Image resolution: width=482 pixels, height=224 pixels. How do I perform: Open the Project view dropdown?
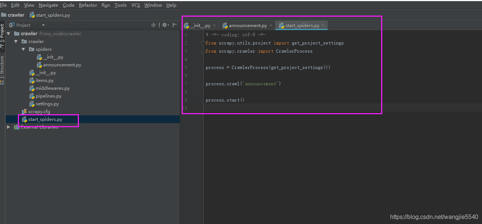43,25
